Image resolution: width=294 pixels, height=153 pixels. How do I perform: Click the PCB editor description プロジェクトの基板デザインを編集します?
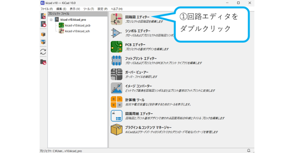point(147,49)
